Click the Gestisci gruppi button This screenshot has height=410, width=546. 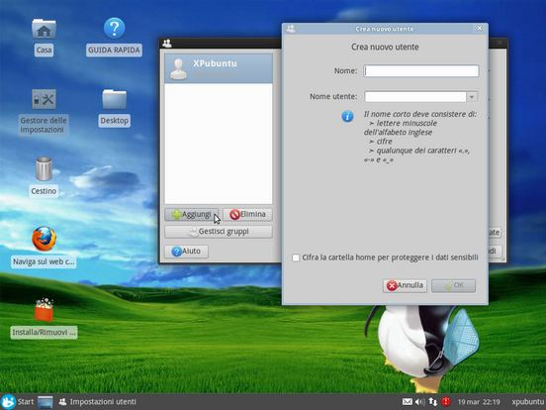219,232
